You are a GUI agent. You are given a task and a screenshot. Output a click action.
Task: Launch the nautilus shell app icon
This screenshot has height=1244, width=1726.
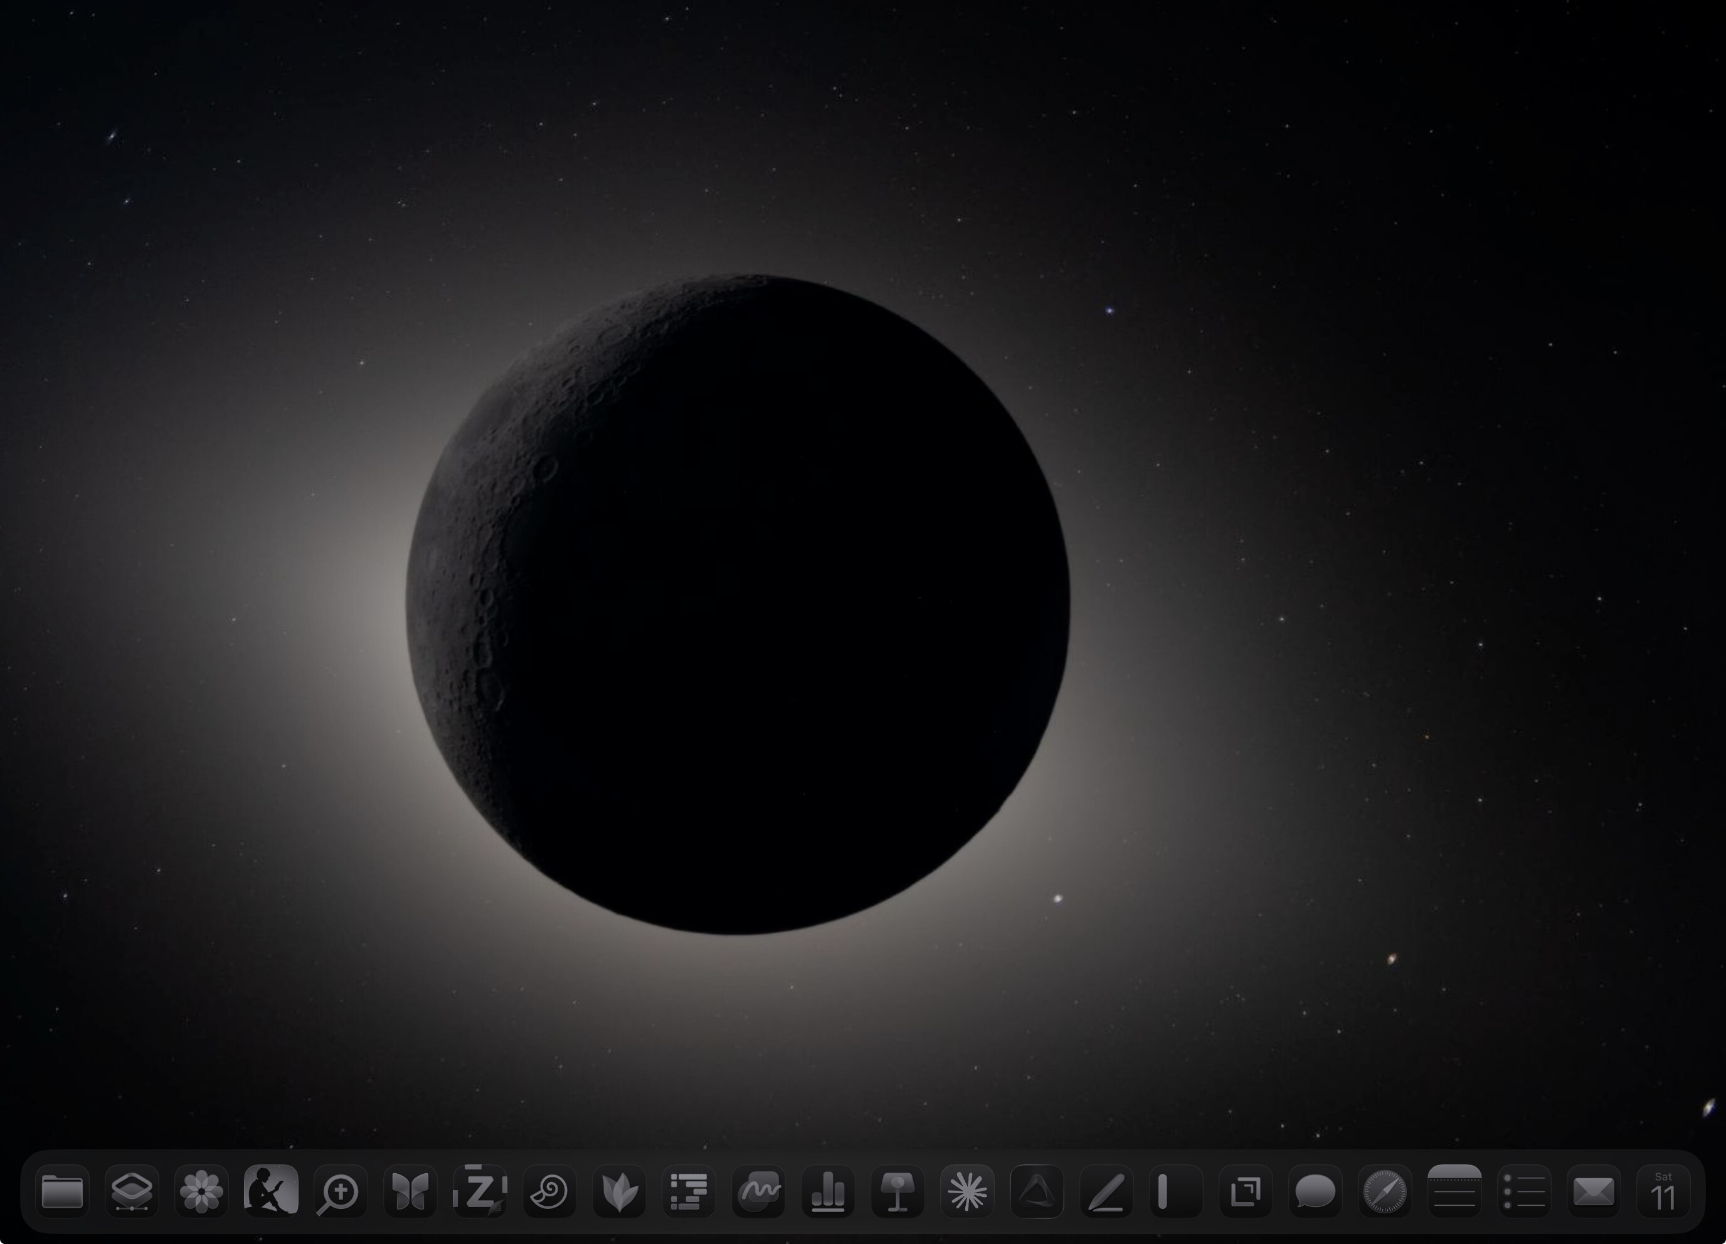pos(549,1191)
